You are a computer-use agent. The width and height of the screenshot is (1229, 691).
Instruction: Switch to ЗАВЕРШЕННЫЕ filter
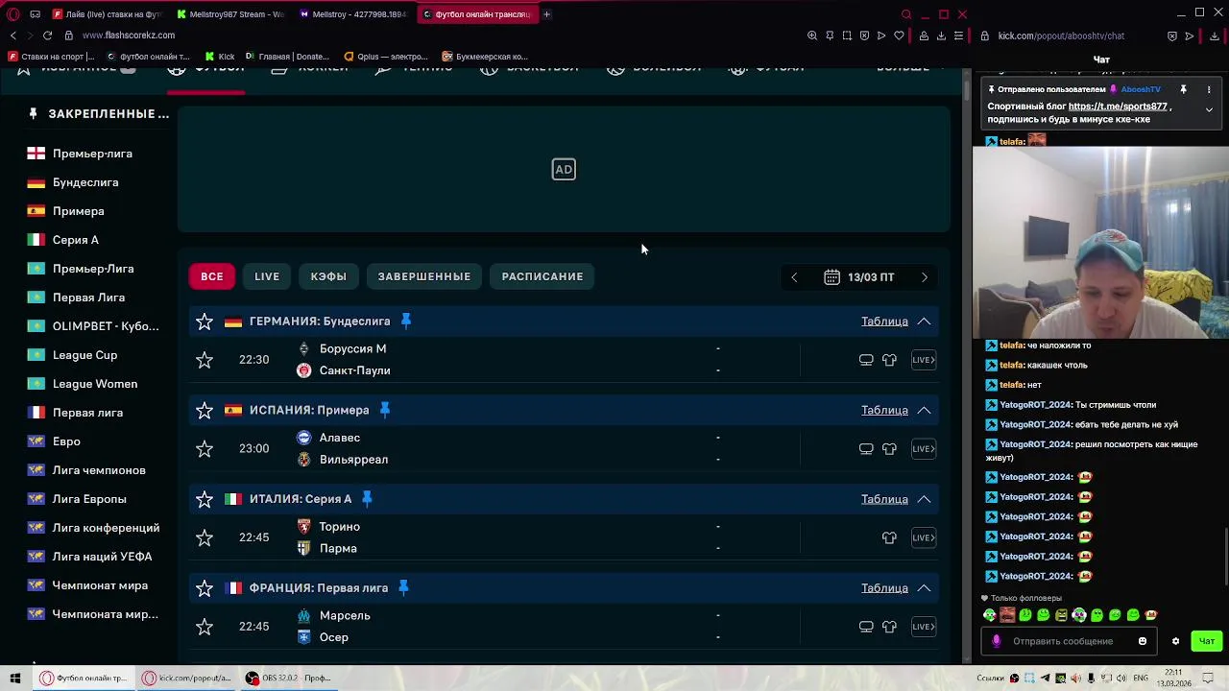tap(424, 276)
